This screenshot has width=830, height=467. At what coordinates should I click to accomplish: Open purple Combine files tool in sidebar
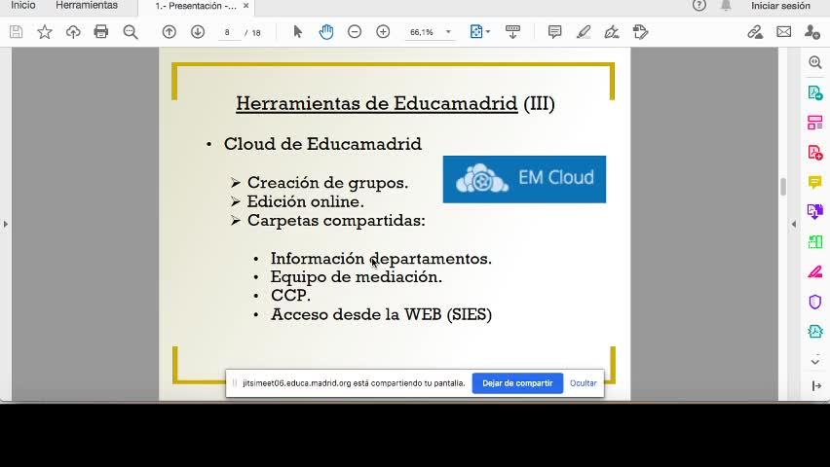tap(815, 211)
